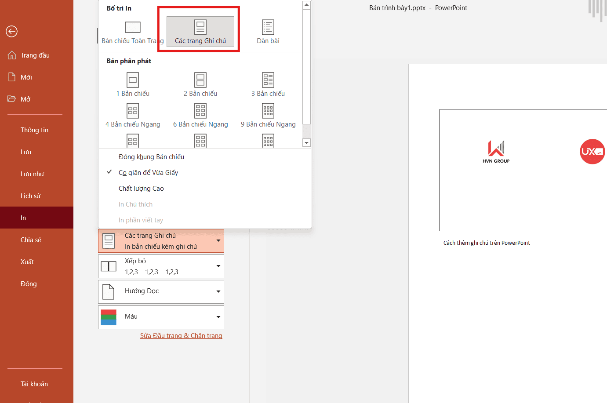
Task: Click the "Màu" color swatch thumbnail
Action: point(109,317)
